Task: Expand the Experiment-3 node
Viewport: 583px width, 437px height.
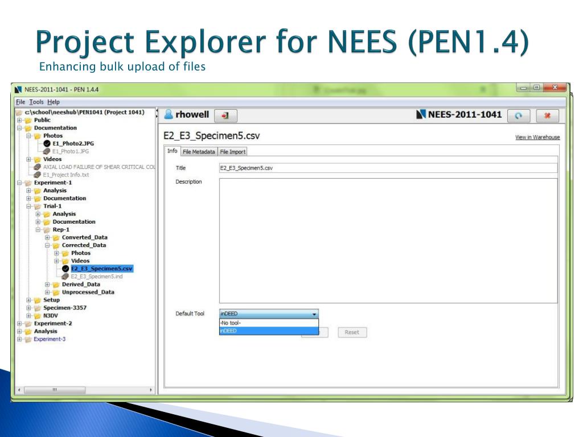Action: click(19, 339)
